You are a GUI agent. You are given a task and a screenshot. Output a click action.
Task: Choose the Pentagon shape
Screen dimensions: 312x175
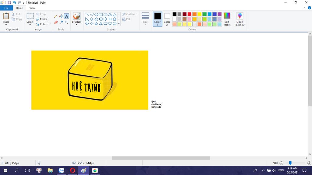click(x=96, y=19)
